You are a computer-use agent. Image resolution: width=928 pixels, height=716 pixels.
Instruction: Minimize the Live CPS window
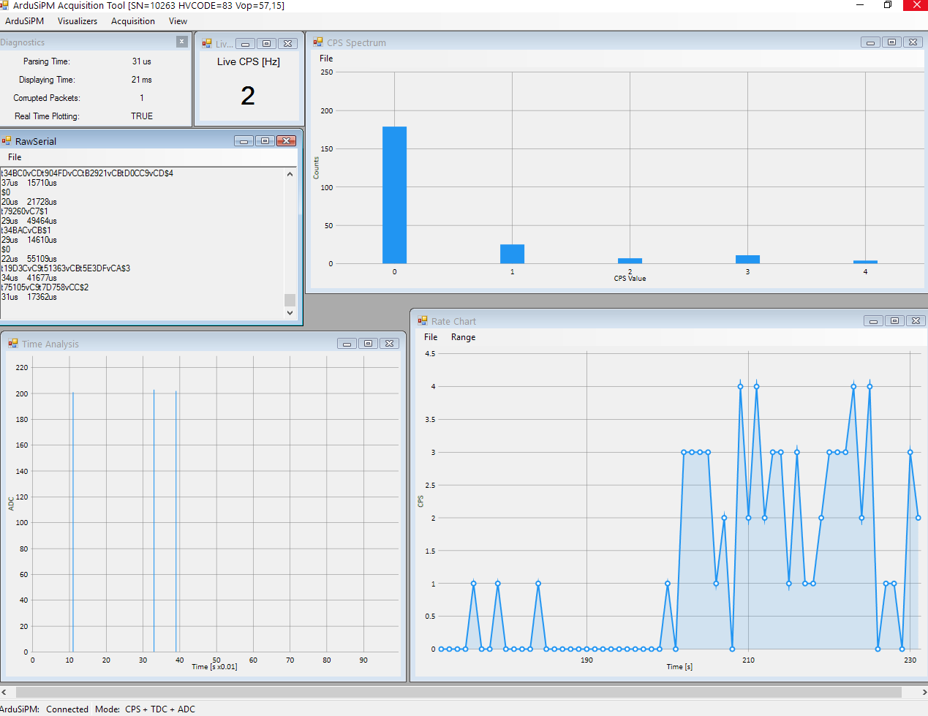point(246,44)
